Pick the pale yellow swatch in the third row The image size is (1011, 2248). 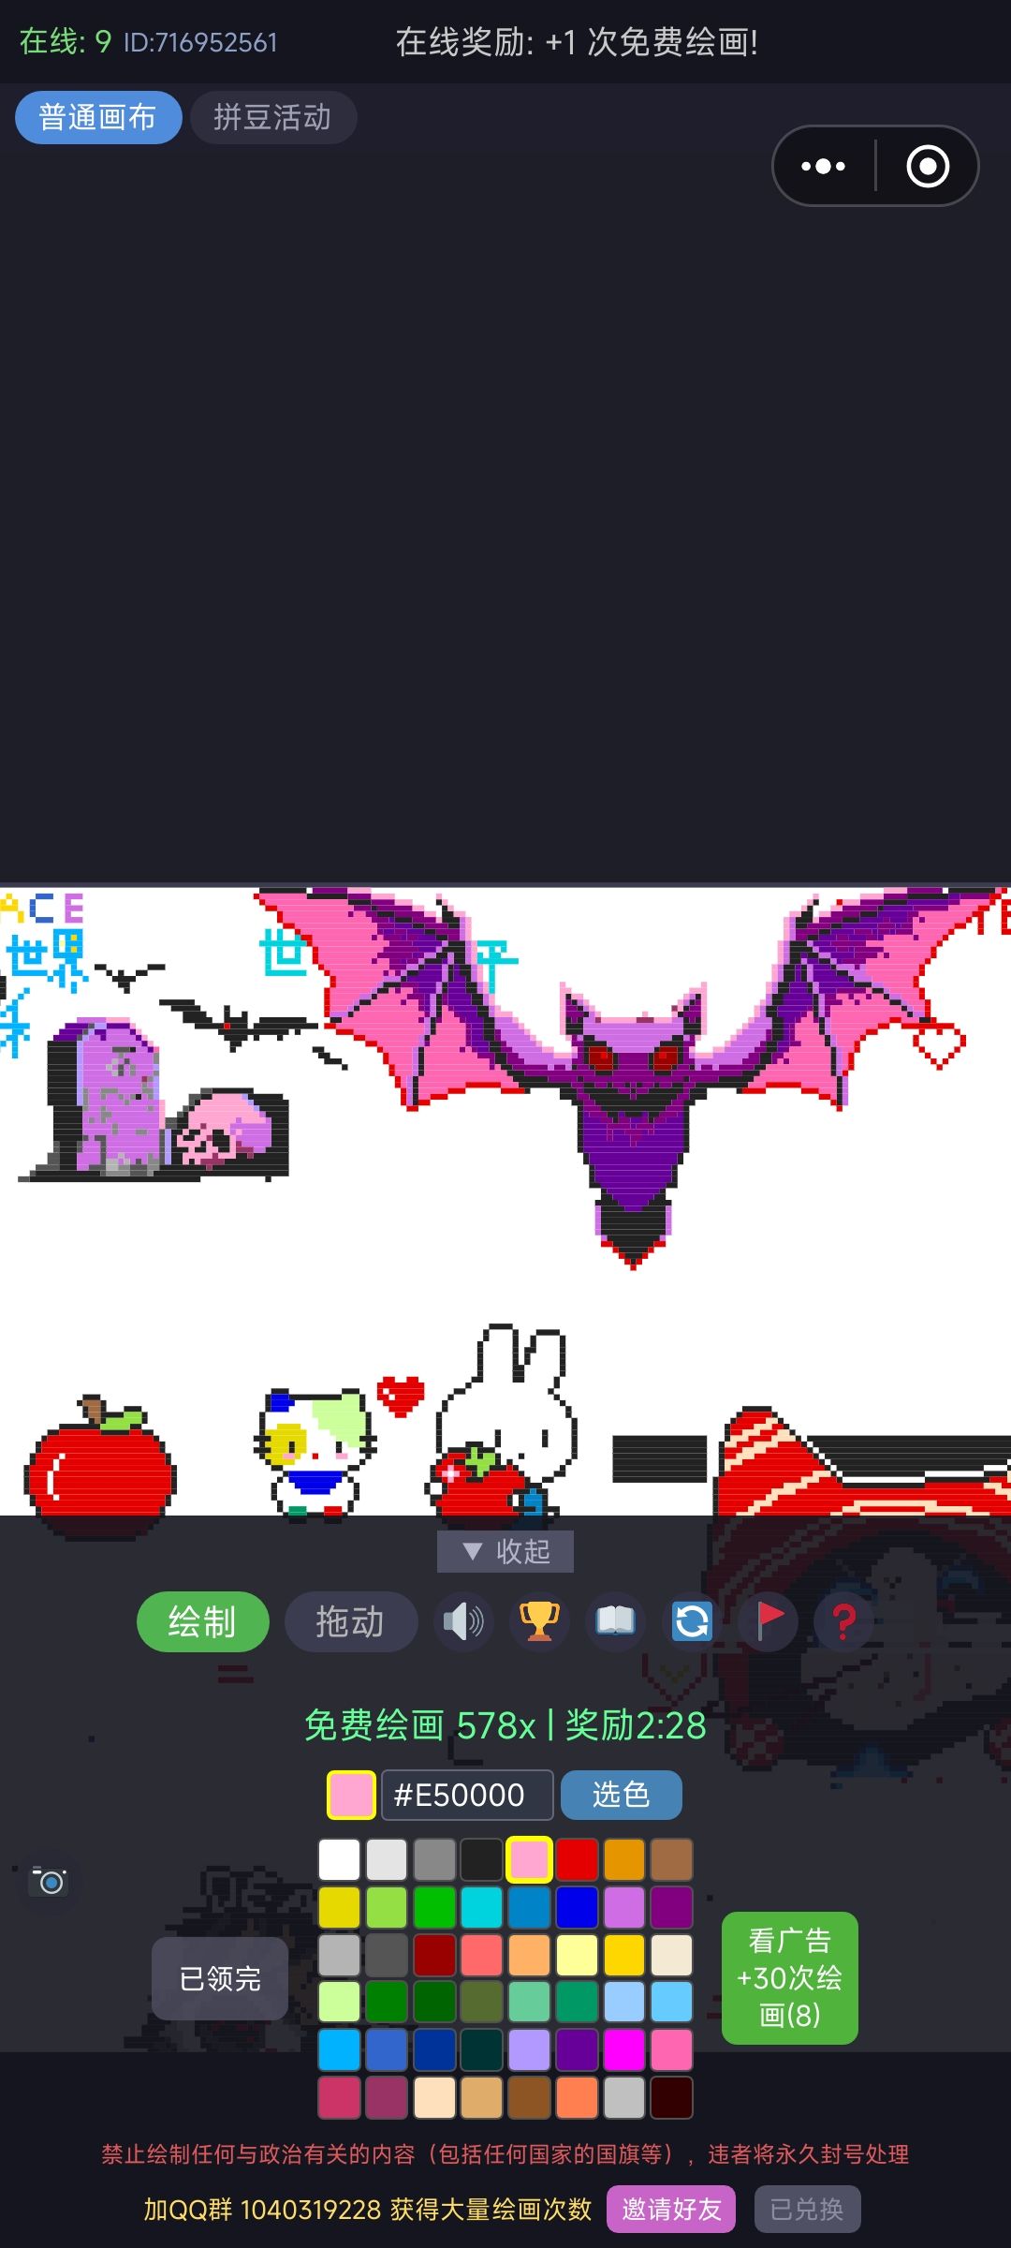pyautogui.click(x=577, y=1955)
